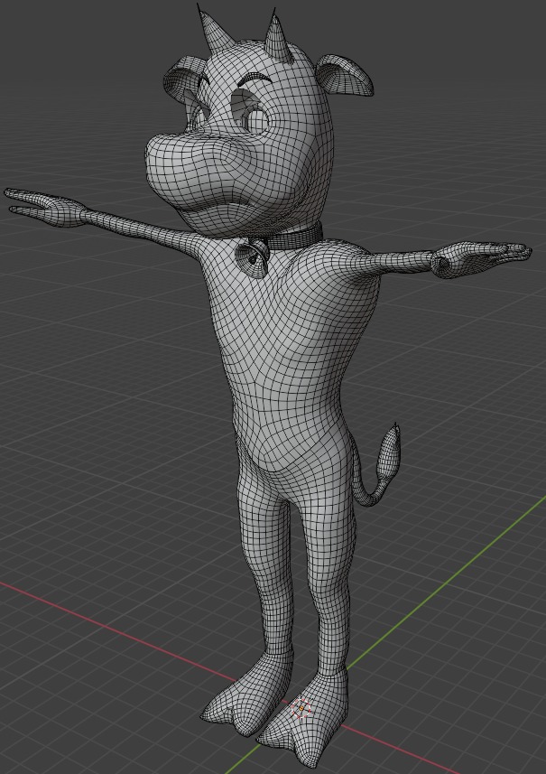Click the collar band around the neck
The height and width of the screenshot is (774, 546).
294,237
